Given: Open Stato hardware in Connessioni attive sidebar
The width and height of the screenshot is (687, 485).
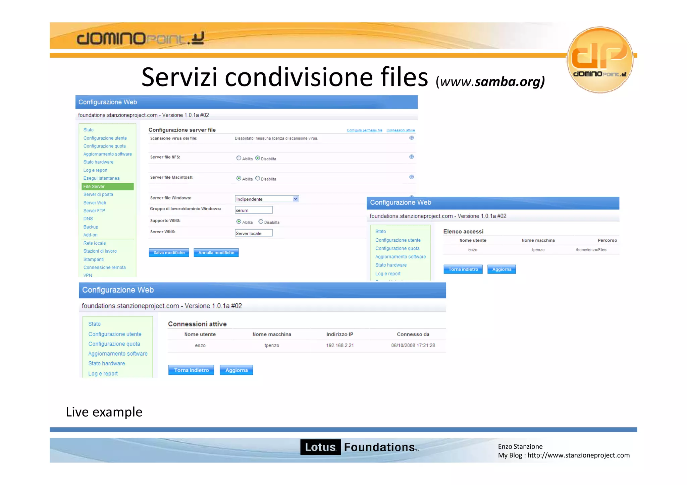Looking at the screenshot, I should [106, 363].
